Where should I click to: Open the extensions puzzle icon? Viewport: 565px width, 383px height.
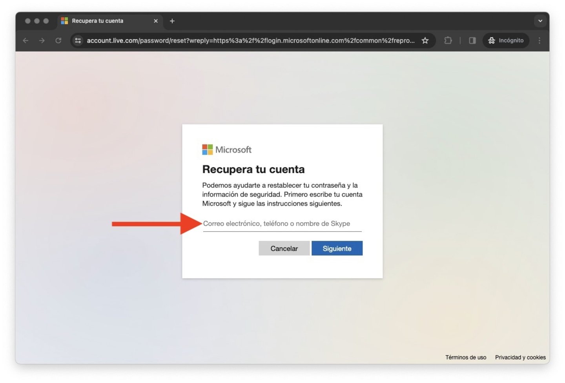coord(448,40)
